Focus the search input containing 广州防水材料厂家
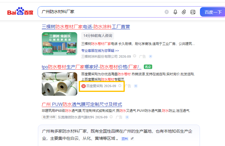Screen dimensions: 225x146 (101, 12)
